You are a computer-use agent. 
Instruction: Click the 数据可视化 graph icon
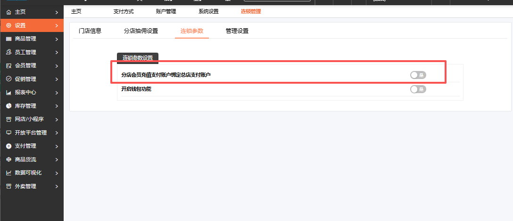(x=8, y=173)
